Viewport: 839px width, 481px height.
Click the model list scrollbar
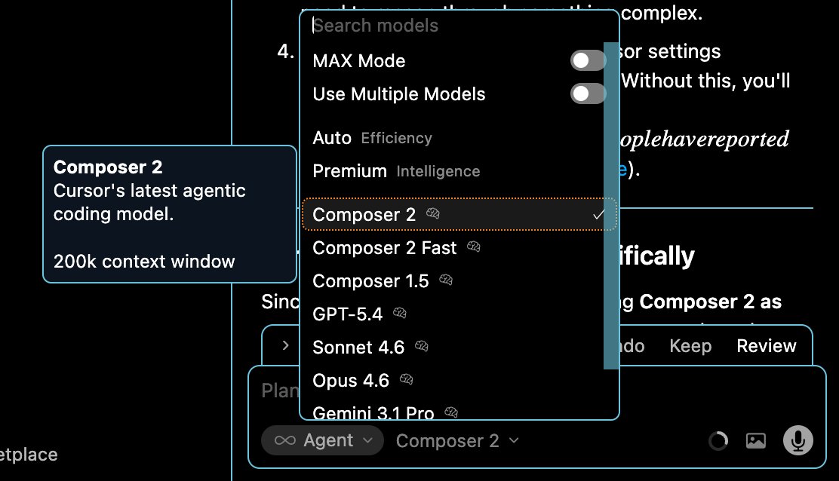(x=610, y=206)
